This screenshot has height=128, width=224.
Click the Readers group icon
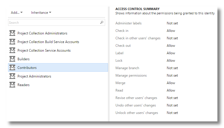coord(12,85)
